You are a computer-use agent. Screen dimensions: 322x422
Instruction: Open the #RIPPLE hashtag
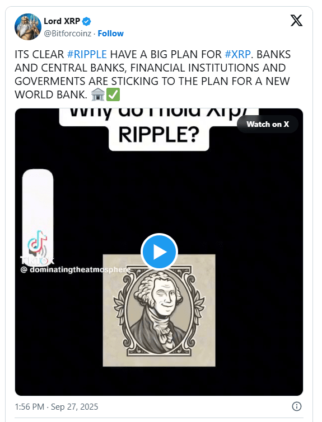[x=87, y=54]
